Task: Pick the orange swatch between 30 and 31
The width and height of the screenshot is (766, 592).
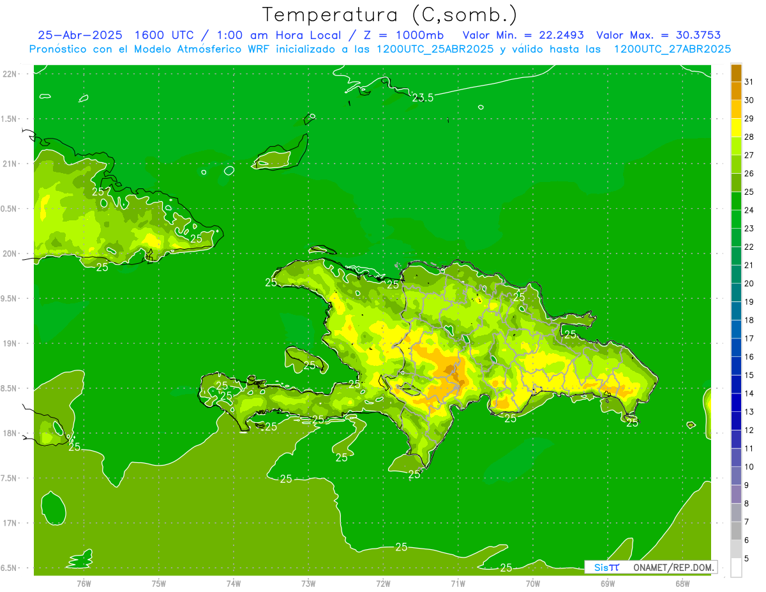Action: coord(736,91)
